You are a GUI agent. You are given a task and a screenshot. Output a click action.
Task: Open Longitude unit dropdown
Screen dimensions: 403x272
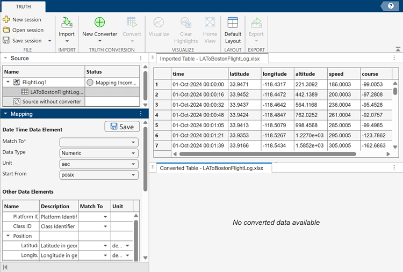point(127,255)
